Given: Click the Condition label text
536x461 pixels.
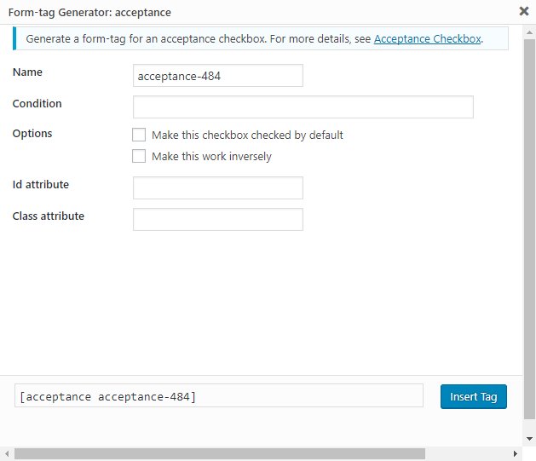Looking at the screenshot, I should pyautogui.click(x=37, y=104).
